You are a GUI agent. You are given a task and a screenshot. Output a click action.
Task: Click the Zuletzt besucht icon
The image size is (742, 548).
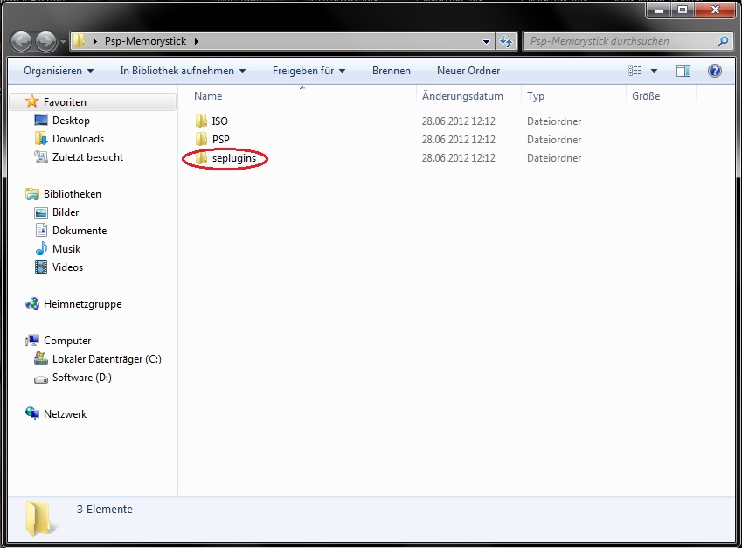(41, 157)
